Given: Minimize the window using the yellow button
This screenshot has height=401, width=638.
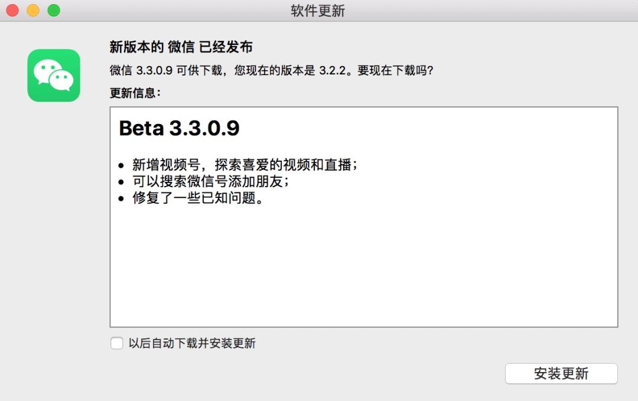Looking at the screenshot, I should click(33, 10).
